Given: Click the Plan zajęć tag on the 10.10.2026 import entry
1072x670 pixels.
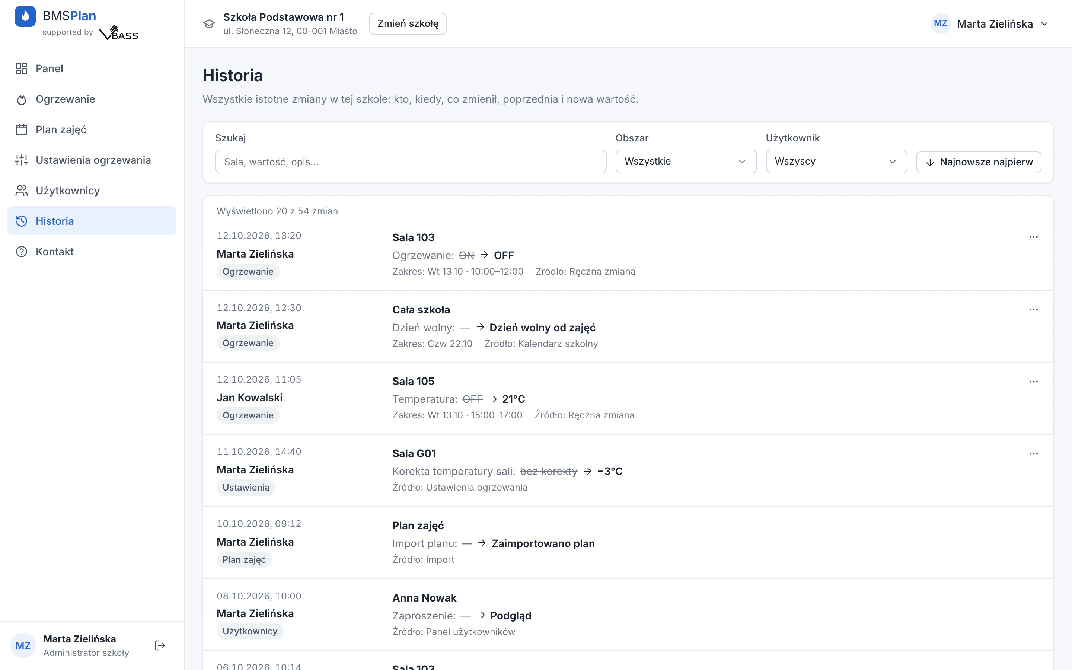Looking at the screenshot, I should (244, 560).
